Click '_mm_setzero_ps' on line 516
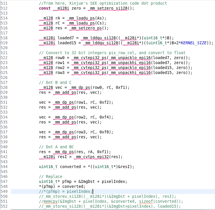The height and width of the screenshot is (210, 215). (86, 28)
